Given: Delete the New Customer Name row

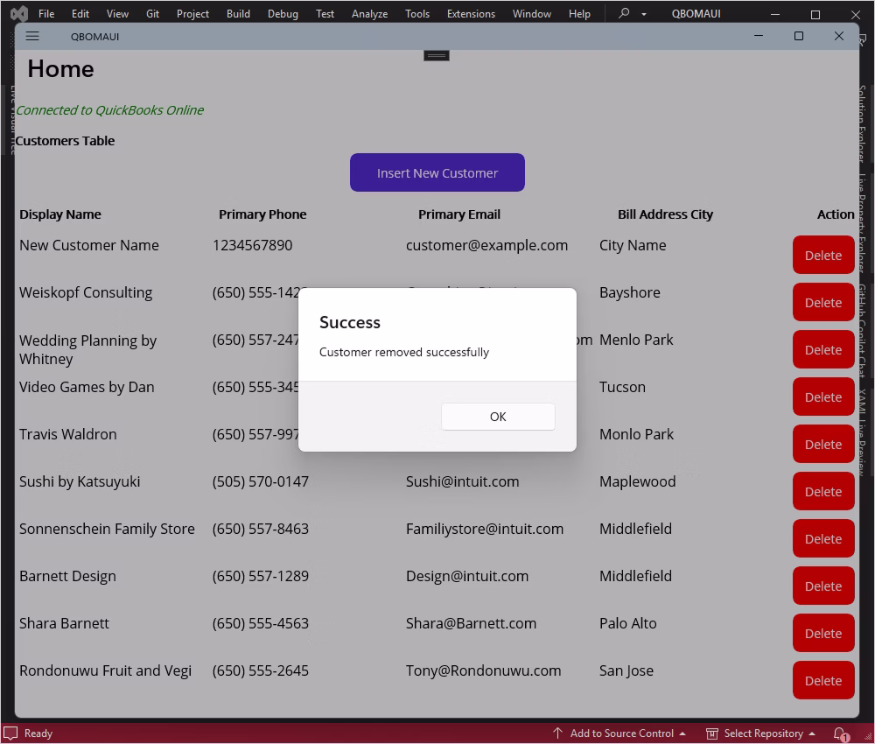Looking at the screenshot, I should [x=823, y=255].
